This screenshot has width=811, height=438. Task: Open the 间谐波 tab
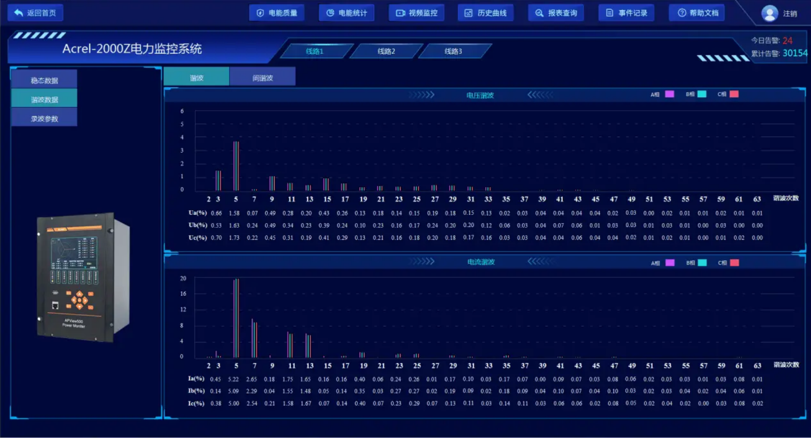(x=262, y=78)
